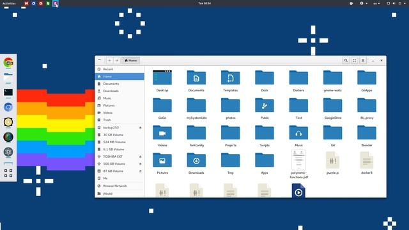The image size is (409, 230).
Task: Select Home in the sidebar
Action: (x=120, y=77)
